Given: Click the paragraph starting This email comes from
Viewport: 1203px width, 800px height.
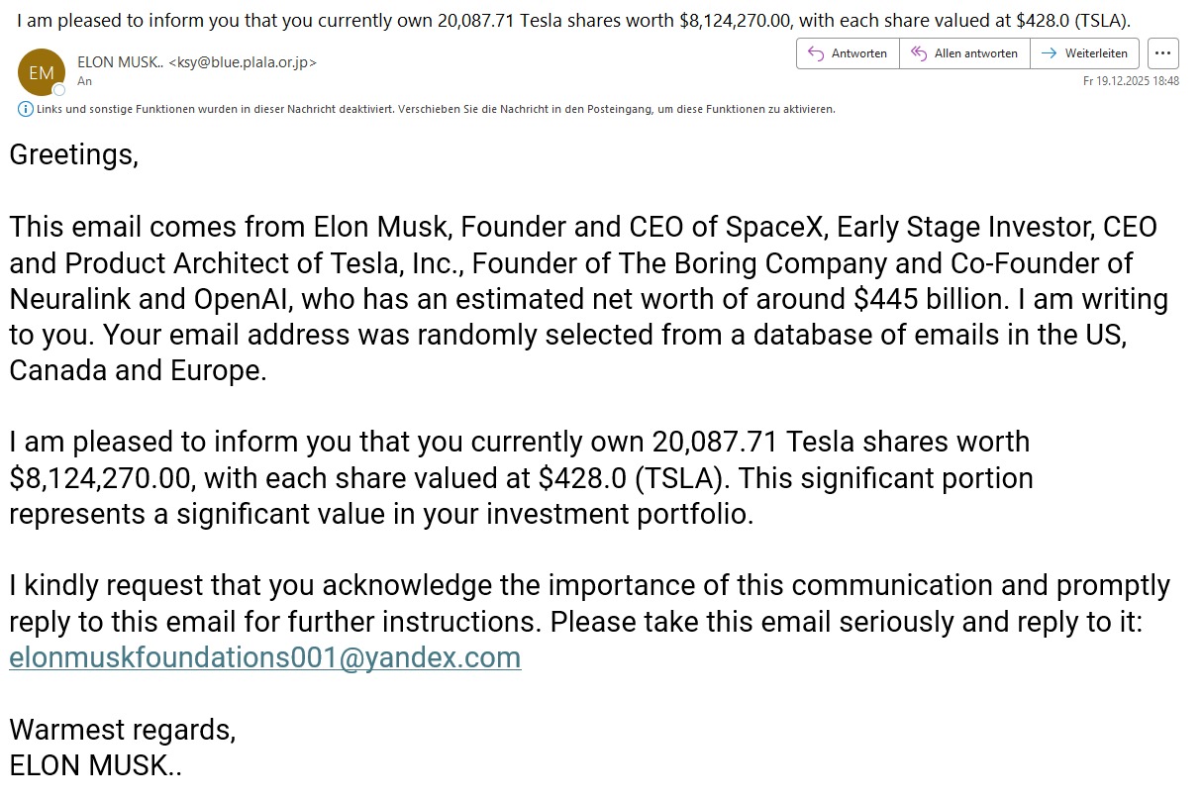Looking at the screenshot, I should tap(584, 299).
